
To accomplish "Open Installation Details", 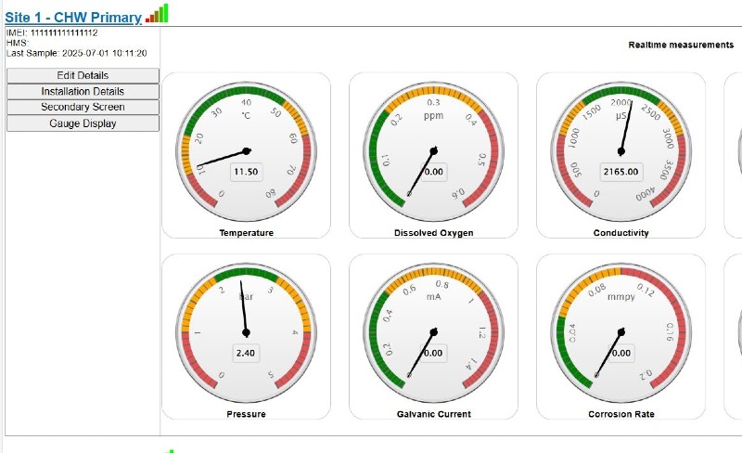I will pyautogui.click(x=83, y=92).
